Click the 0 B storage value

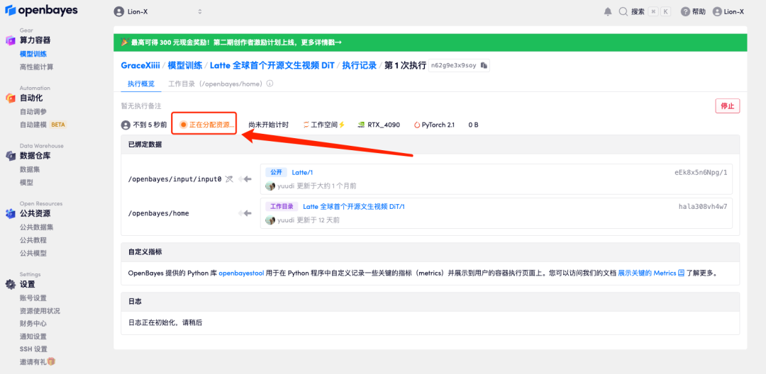pyautogui.click(x=473, y=125)
